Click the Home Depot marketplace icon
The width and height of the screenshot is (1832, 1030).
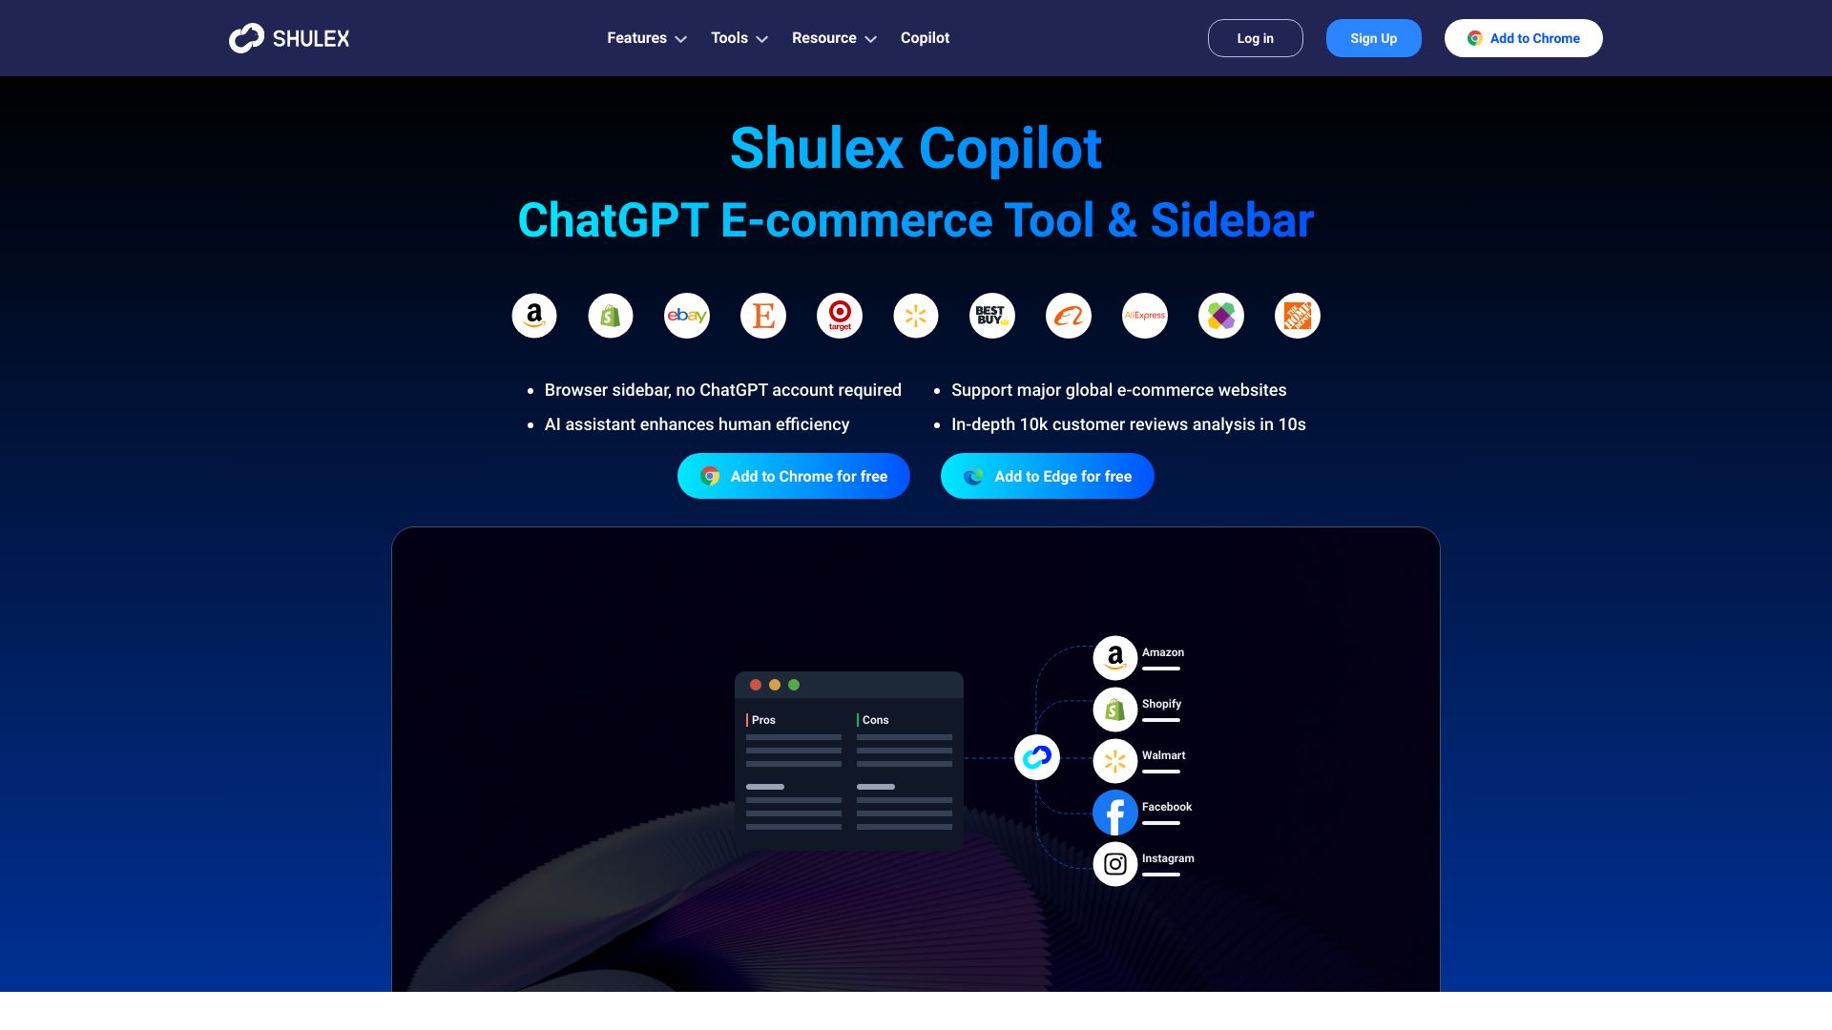point(1298,316)
